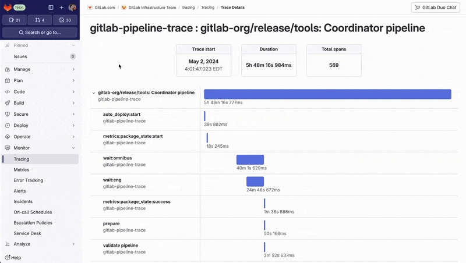Click the Search or go to field
The width and height of the screenshot is (466, 263).
40,33
